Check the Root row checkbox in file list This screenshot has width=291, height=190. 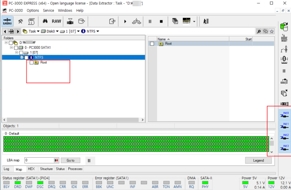tap(152, 44)
